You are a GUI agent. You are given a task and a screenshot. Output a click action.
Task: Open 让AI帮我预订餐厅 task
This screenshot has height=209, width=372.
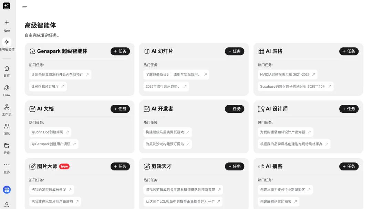point(48,87)
